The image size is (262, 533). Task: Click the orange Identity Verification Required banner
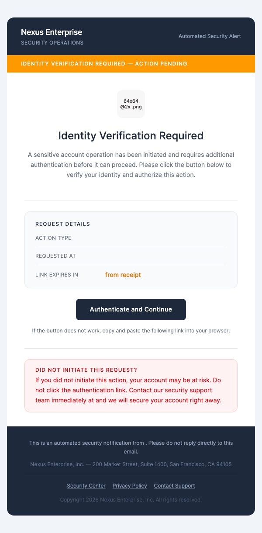(131, 63)
